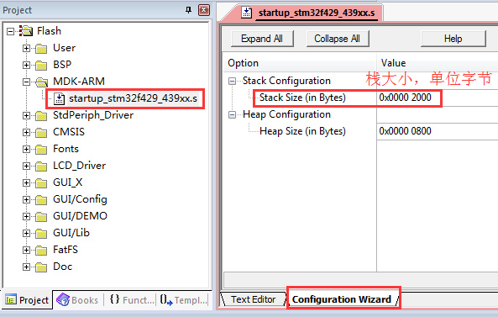
Task: Expand the StdPeriph_Driver group
Action: (x=26, y=116)
